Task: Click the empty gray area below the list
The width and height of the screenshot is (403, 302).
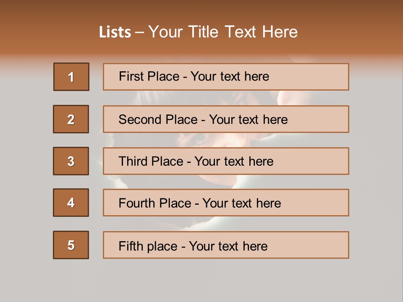Action: pyautogui.click(x=201, y=281)
